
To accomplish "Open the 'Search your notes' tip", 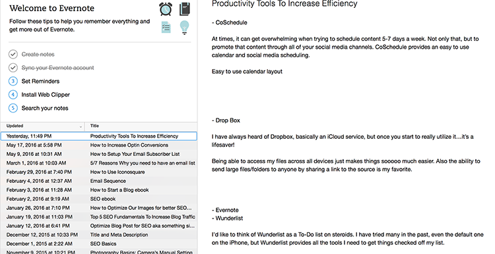I will click(x=45, y=109).
